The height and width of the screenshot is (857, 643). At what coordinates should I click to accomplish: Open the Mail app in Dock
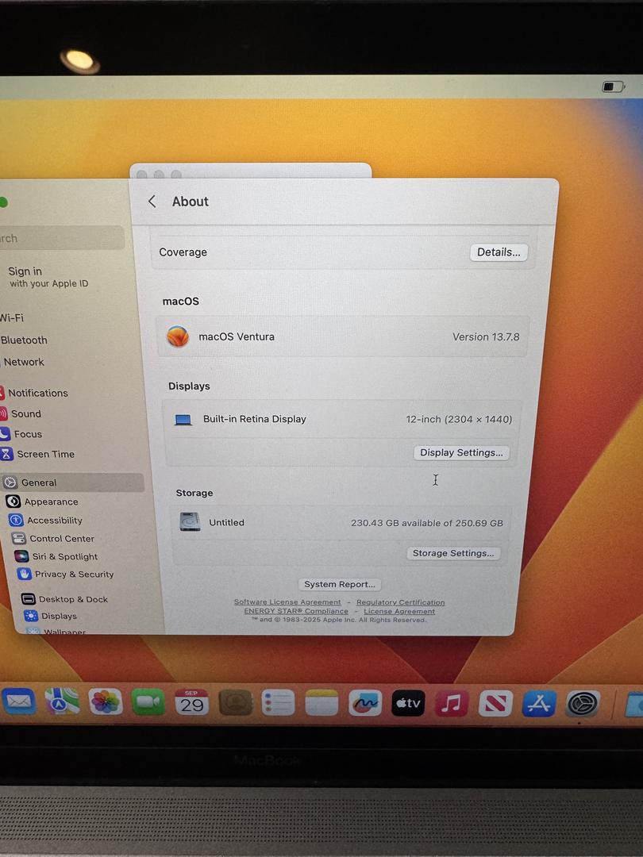point(18,701)
